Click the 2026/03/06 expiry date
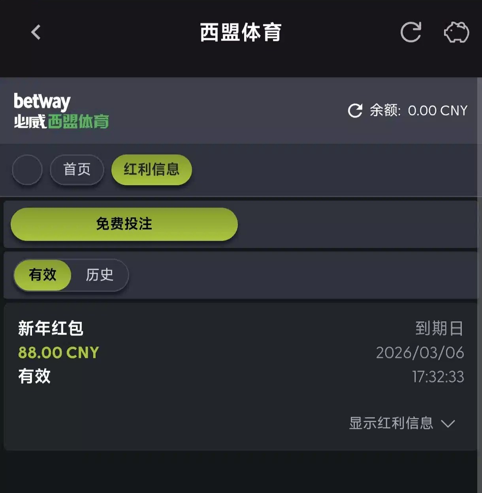Screen dimensions: 482x493 (420, 352)
